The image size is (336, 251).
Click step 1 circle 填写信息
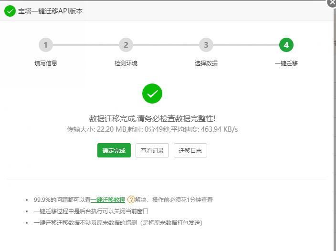coord(46,45)
